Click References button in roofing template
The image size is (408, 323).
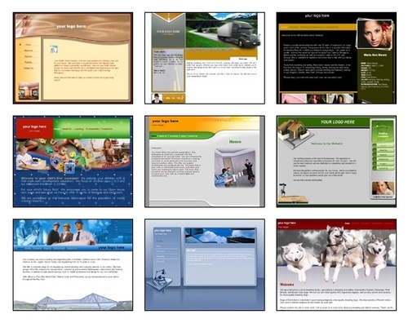click(383, 159)
